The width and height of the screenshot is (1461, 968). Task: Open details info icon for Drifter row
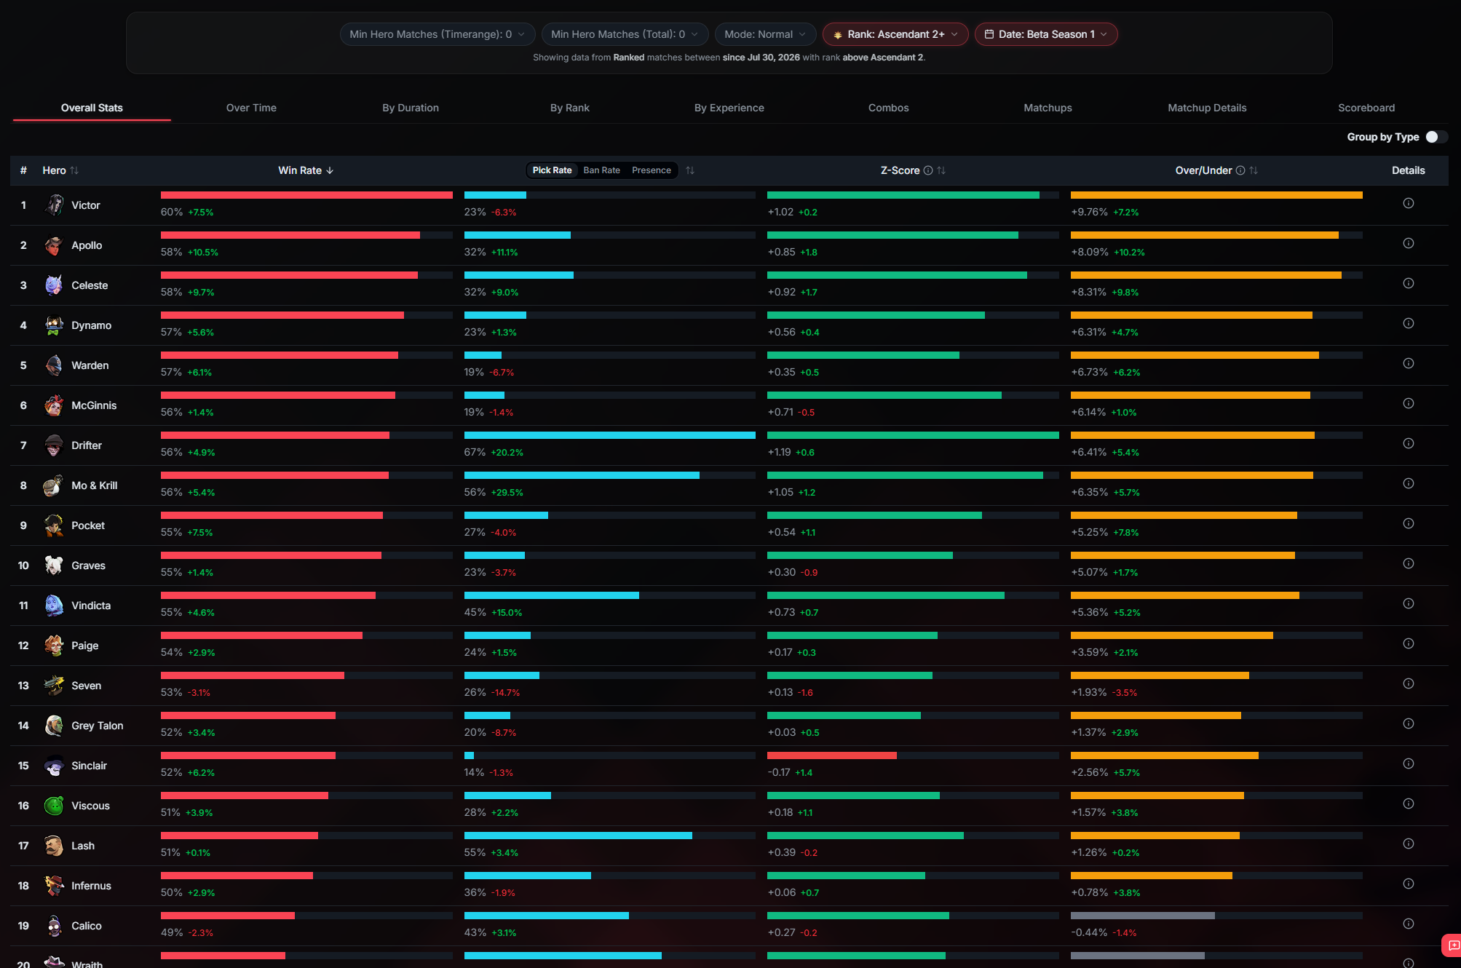pos(1408,444)
